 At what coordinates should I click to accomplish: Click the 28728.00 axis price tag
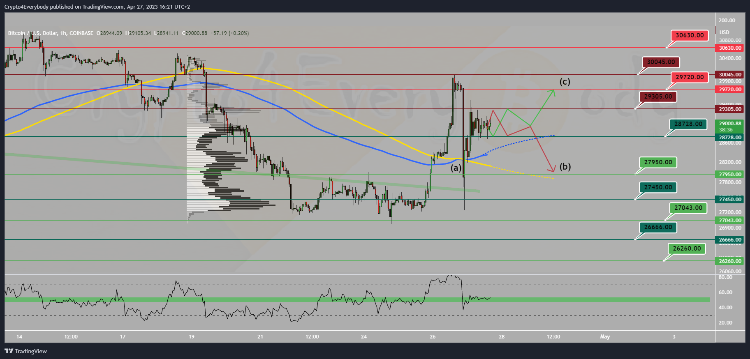pyautogui.click(x=730, y=138)
